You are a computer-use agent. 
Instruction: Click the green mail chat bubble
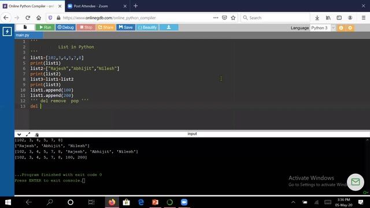pyautogui.click(x=356, y=182)
